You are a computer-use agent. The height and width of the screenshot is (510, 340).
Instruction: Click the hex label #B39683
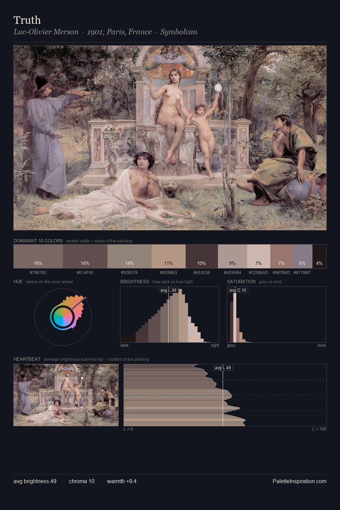pyautogui.click(x=168, y=272)
